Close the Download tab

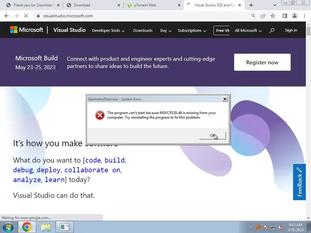tap(119, 5)
